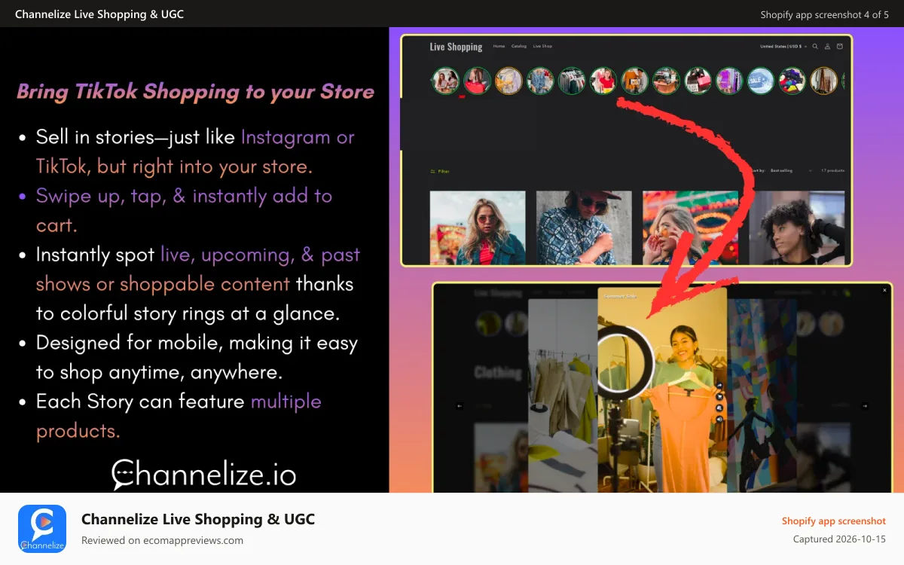
Task: Click the Shopify app screenshot 4 of 5 text
Action: click(825, 14)
